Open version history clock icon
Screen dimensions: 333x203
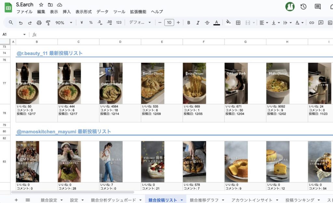click(x=303, y=7)
